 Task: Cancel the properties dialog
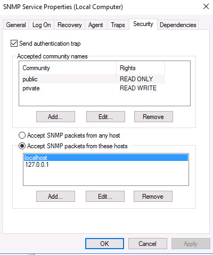pos(148,244)
